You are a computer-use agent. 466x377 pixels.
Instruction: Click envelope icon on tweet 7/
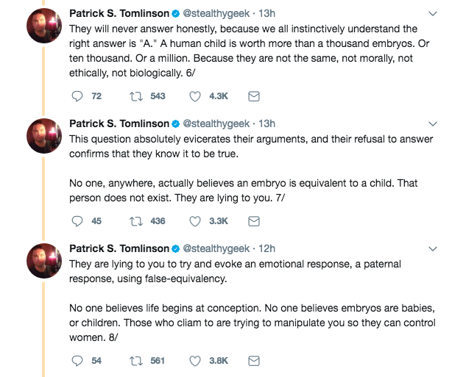click(253, 220)
